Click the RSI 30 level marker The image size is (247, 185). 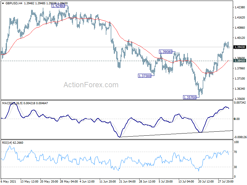point(235,167)
